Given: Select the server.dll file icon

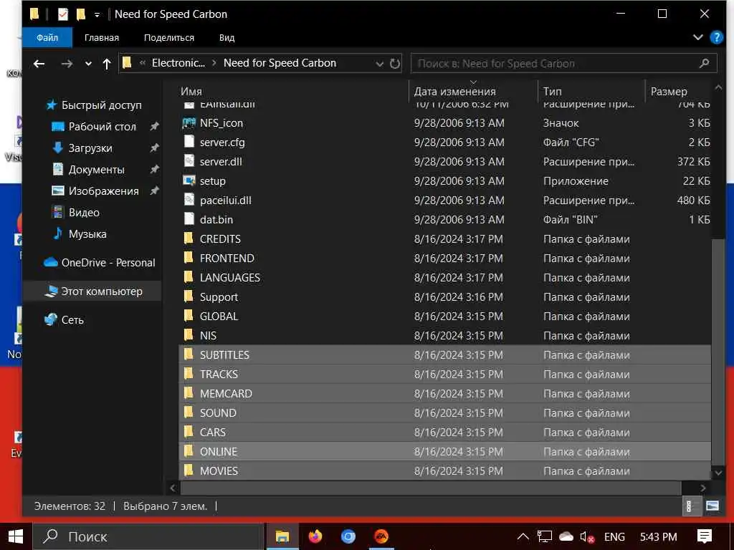Looking at the screenshot, I should click(189, 161).
